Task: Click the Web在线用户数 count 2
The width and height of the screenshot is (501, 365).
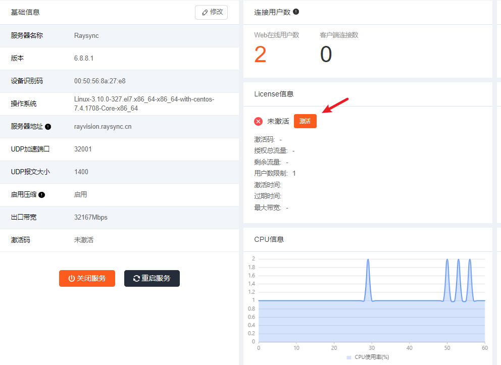Action: (x=260, y=54)
